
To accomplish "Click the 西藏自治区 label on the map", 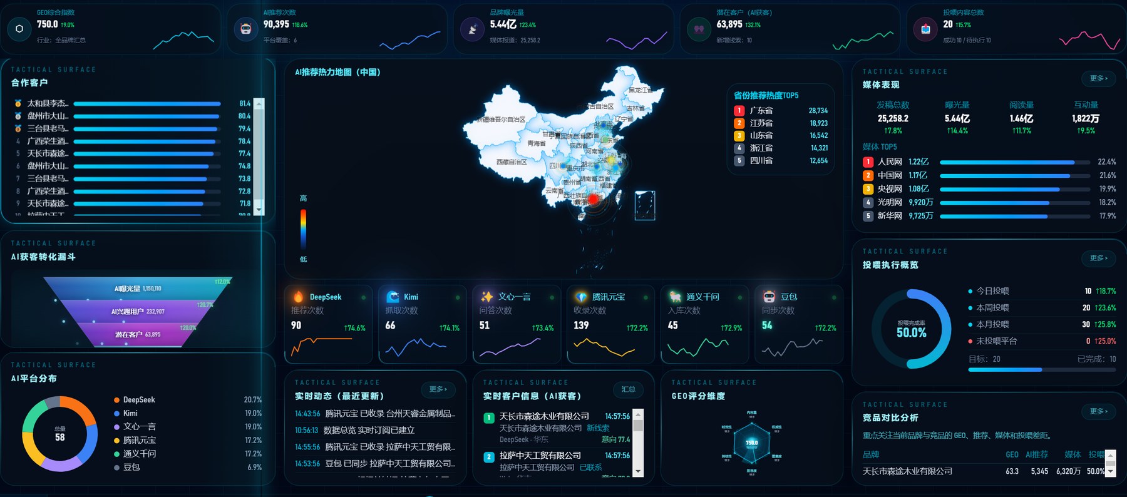I will coord(512,162).
